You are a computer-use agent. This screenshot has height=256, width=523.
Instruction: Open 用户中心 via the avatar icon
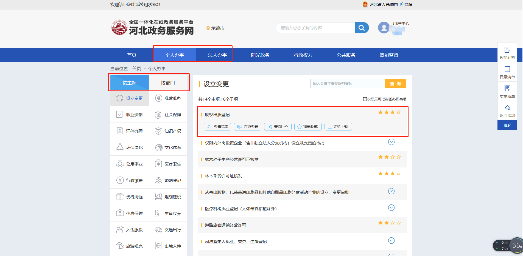(x=384, y=27)
